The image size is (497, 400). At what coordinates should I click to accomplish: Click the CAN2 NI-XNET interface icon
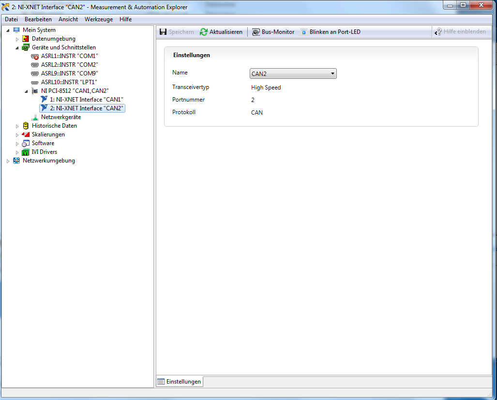click(44, 108)
